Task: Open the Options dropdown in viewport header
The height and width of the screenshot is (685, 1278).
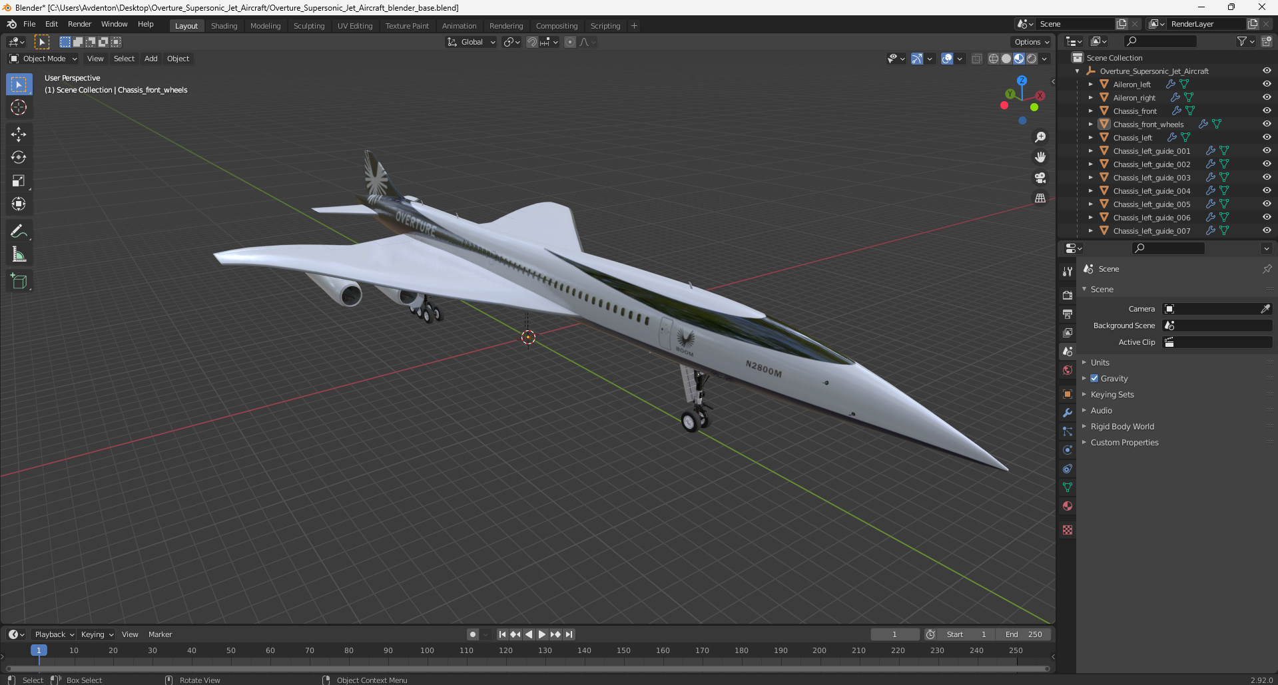Action: (1031, 42)
